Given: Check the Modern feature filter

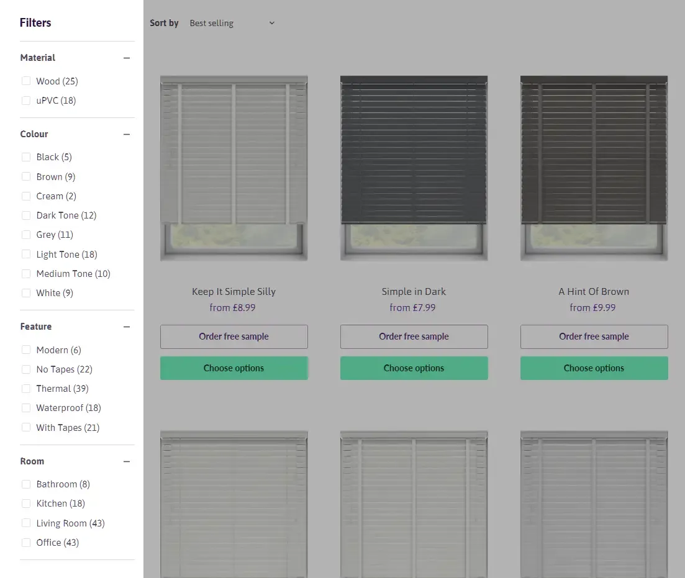Looking at the screenshot, I should [x=26, y=350].
